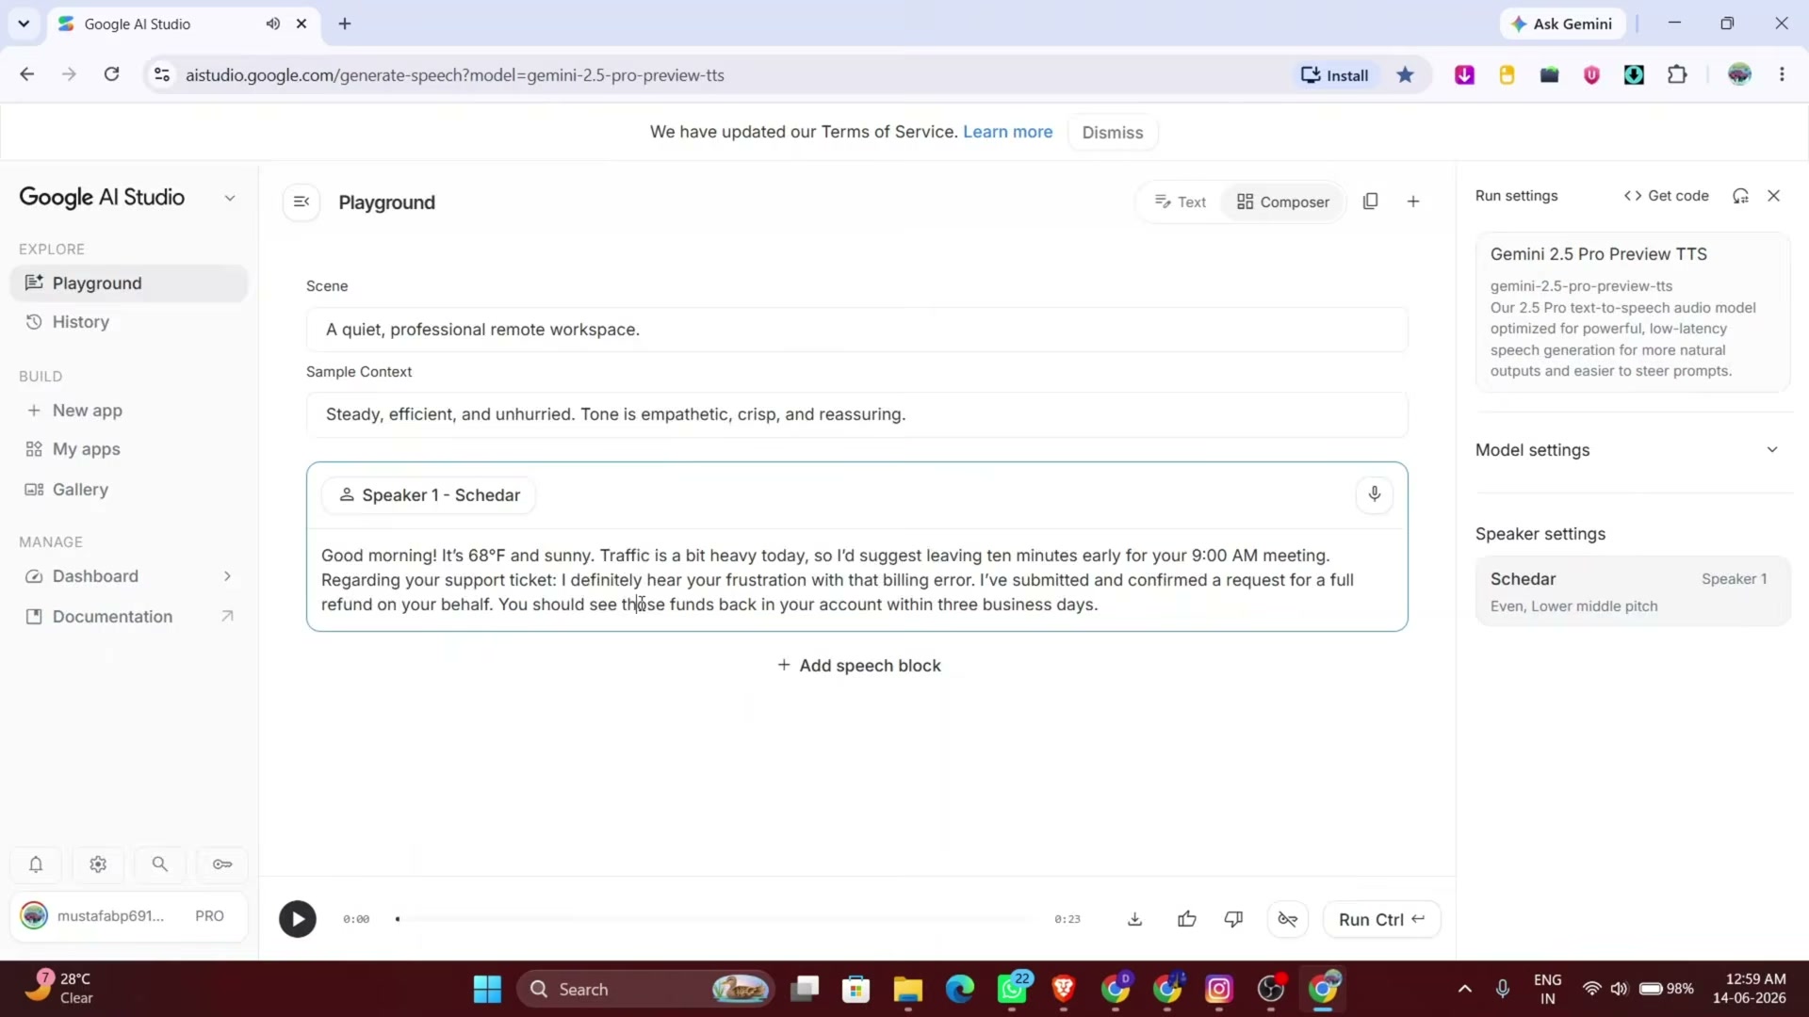
Task: Open settings gear in sidebar
Action: (x=98, y=864)
